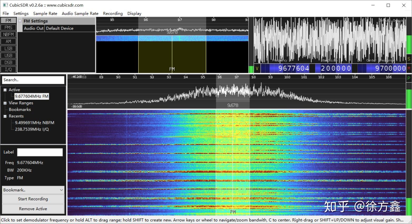Image resolution: width=412 pixels, height=224 pixels.
Task: Select the NBFM demodulation mode
Action: pyautogui.click(x=8, y=34)
